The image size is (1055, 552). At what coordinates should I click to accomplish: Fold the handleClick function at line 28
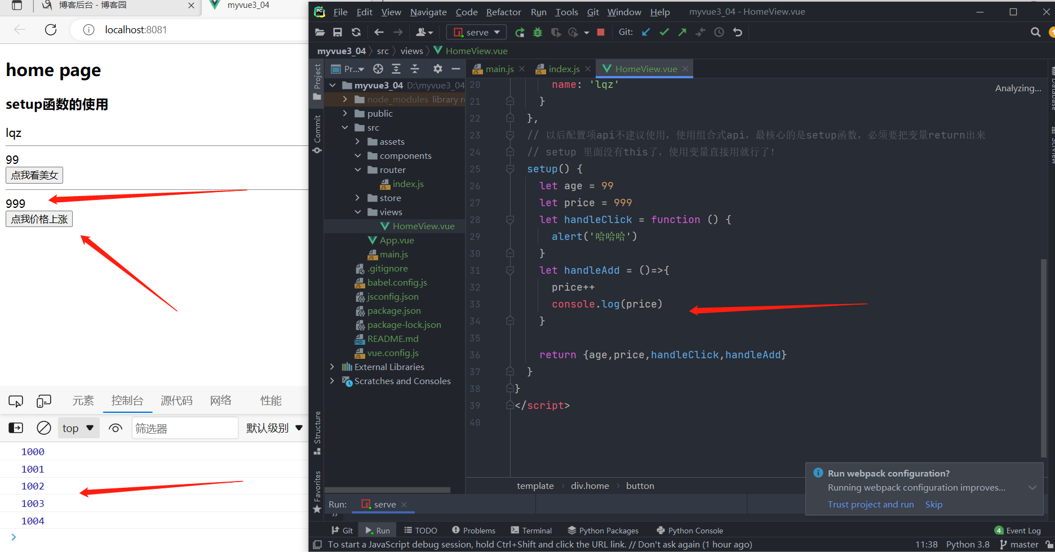(510, 220)
